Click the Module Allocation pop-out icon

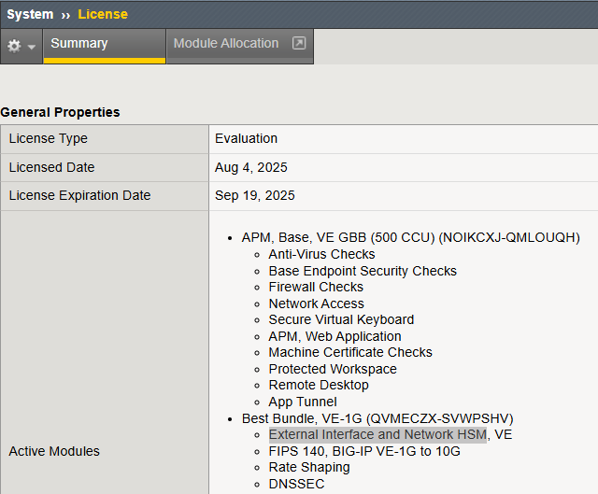[x=299, y=43]
